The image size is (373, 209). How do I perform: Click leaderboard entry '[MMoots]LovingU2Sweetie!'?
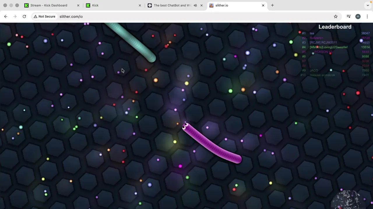[328, 47]
